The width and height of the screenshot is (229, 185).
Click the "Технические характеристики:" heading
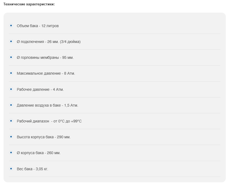click(29, 5)
